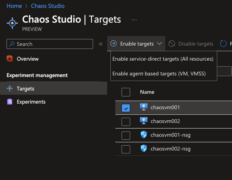Image resolution: width=232 pixels, height=180 pixels.
Task: Click the PREVIEW label under title
Action: (32, 29)
